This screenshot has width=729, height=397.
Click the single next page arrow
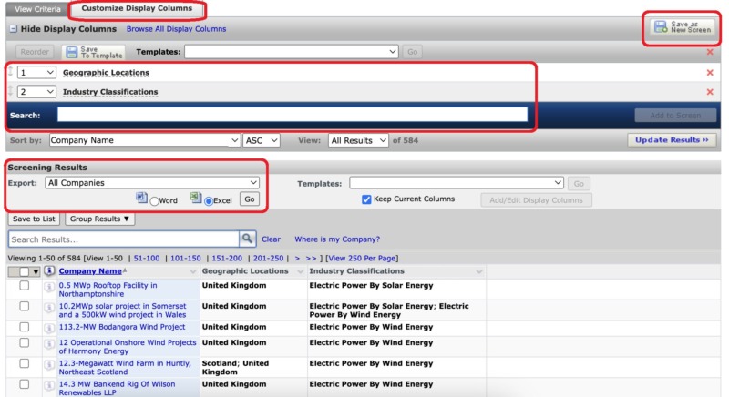297,259
